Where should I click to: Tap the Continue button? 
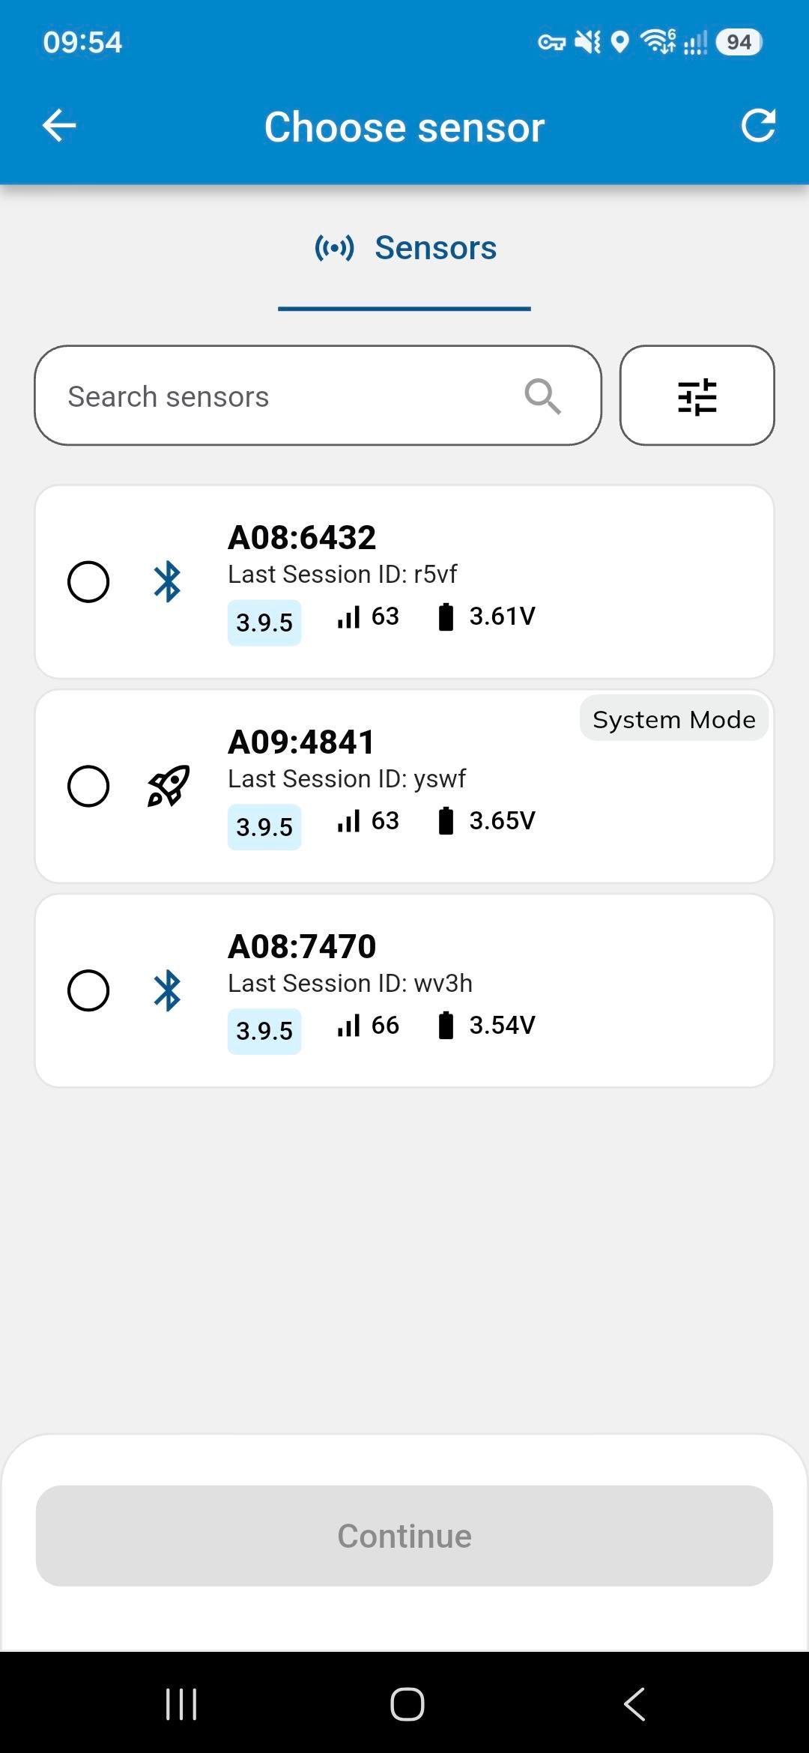404,1536
